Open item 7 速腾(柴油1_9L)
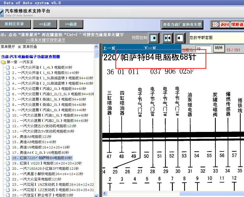This screenshot has width=244, height=197. point(49,99)
